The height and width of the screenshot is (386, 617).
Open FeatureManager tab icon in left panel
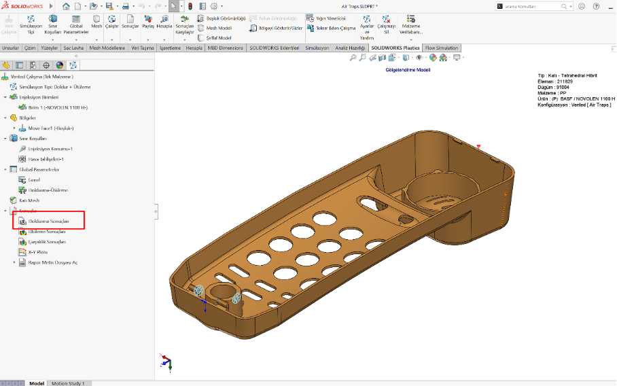[x=6, y=65]
